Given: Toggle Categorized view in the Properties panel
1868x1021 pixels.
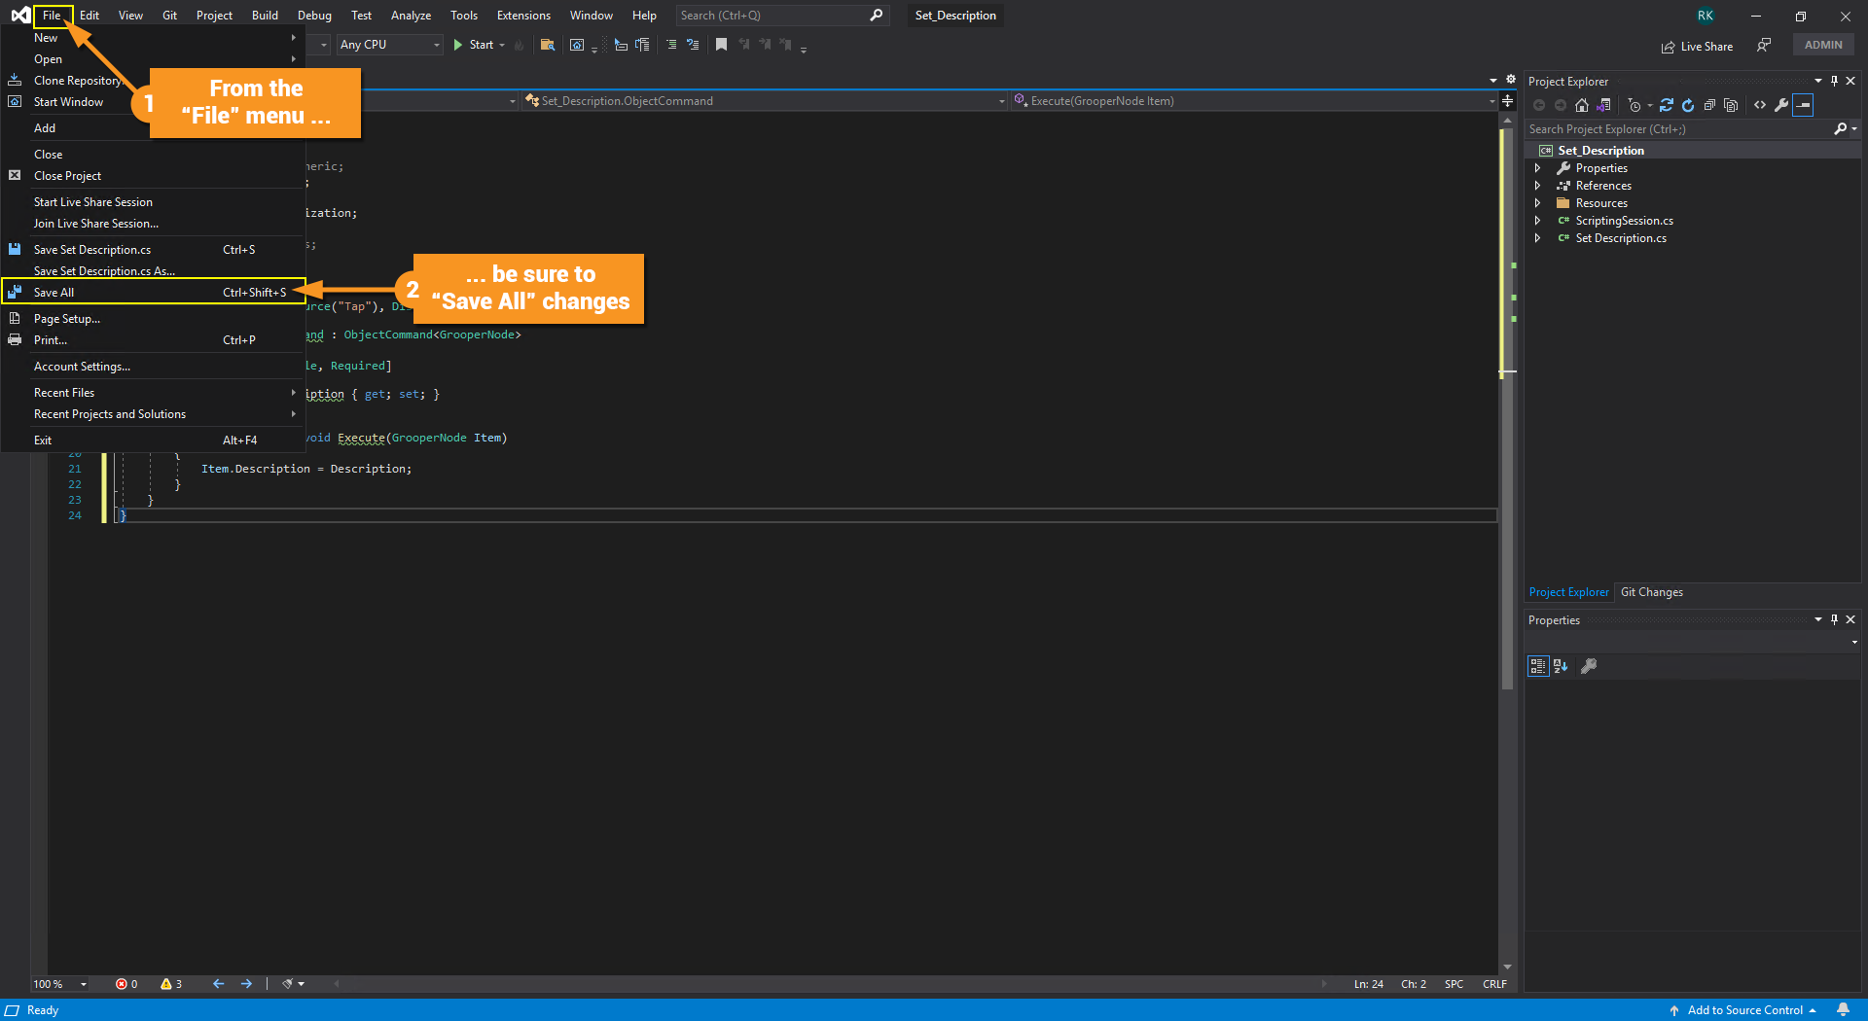Looking at the screenshot, I should 1538,666.
